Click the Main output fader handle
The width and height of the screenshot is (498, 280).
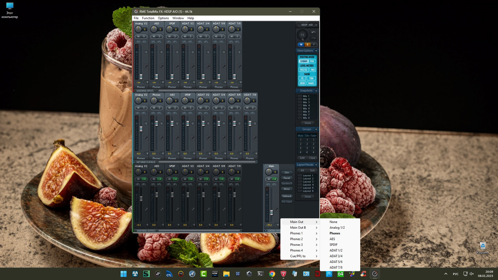(x=272, y=212)
